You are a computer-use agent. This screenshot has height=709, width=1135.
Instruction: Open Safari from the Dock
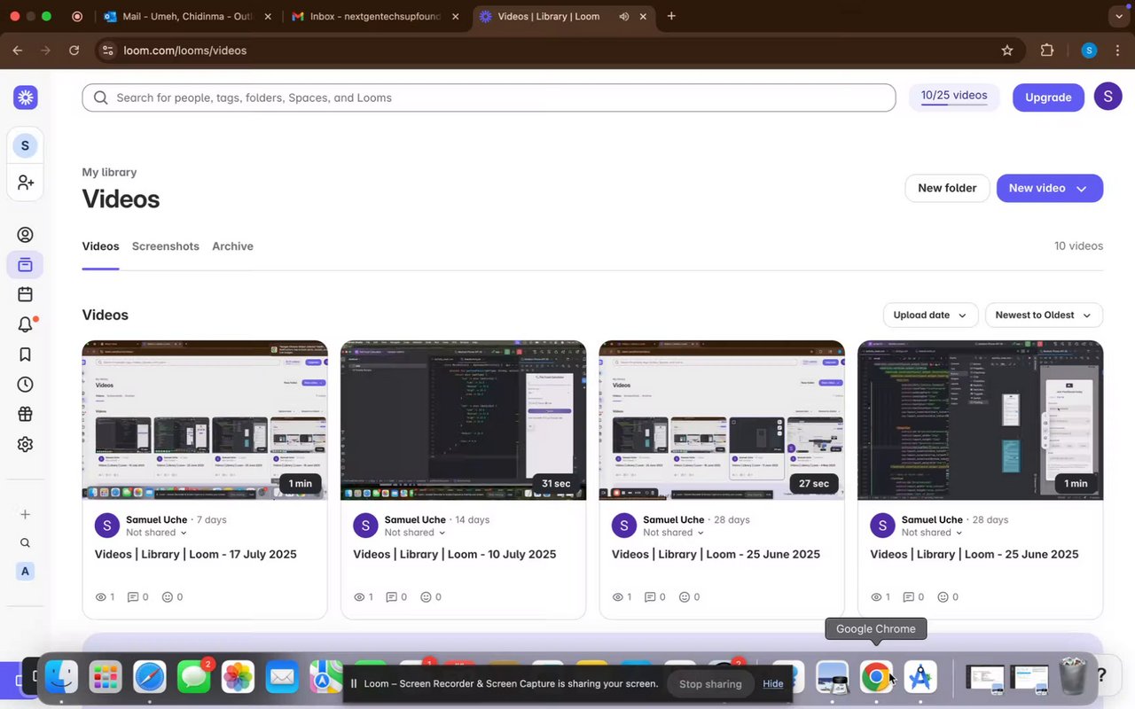click(150, 677)
